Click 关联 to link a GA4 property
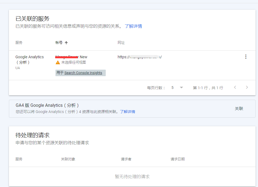Viewport: 258px width, 187px height. coord(239,108)
